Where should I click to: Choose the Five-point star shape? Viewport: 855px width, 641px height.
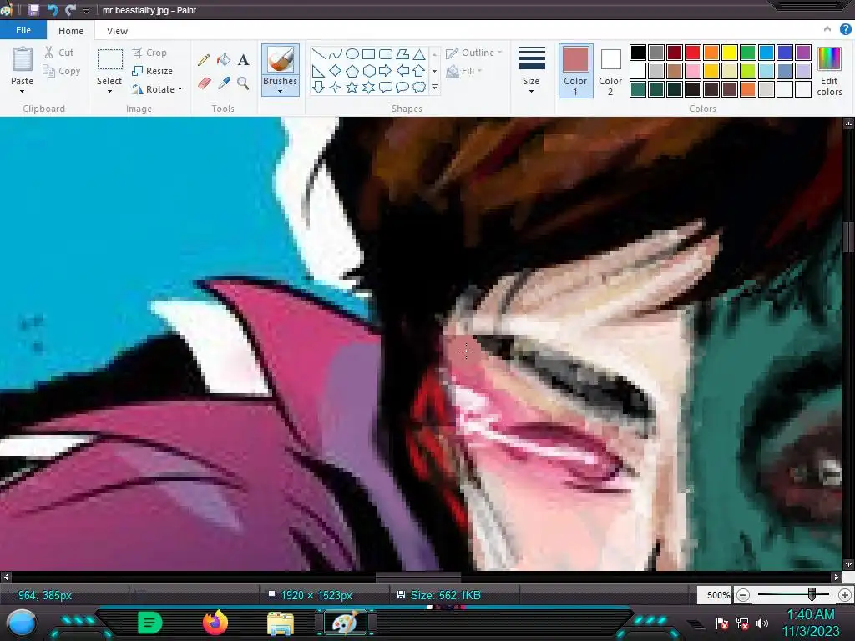click(x=352, y=87)
